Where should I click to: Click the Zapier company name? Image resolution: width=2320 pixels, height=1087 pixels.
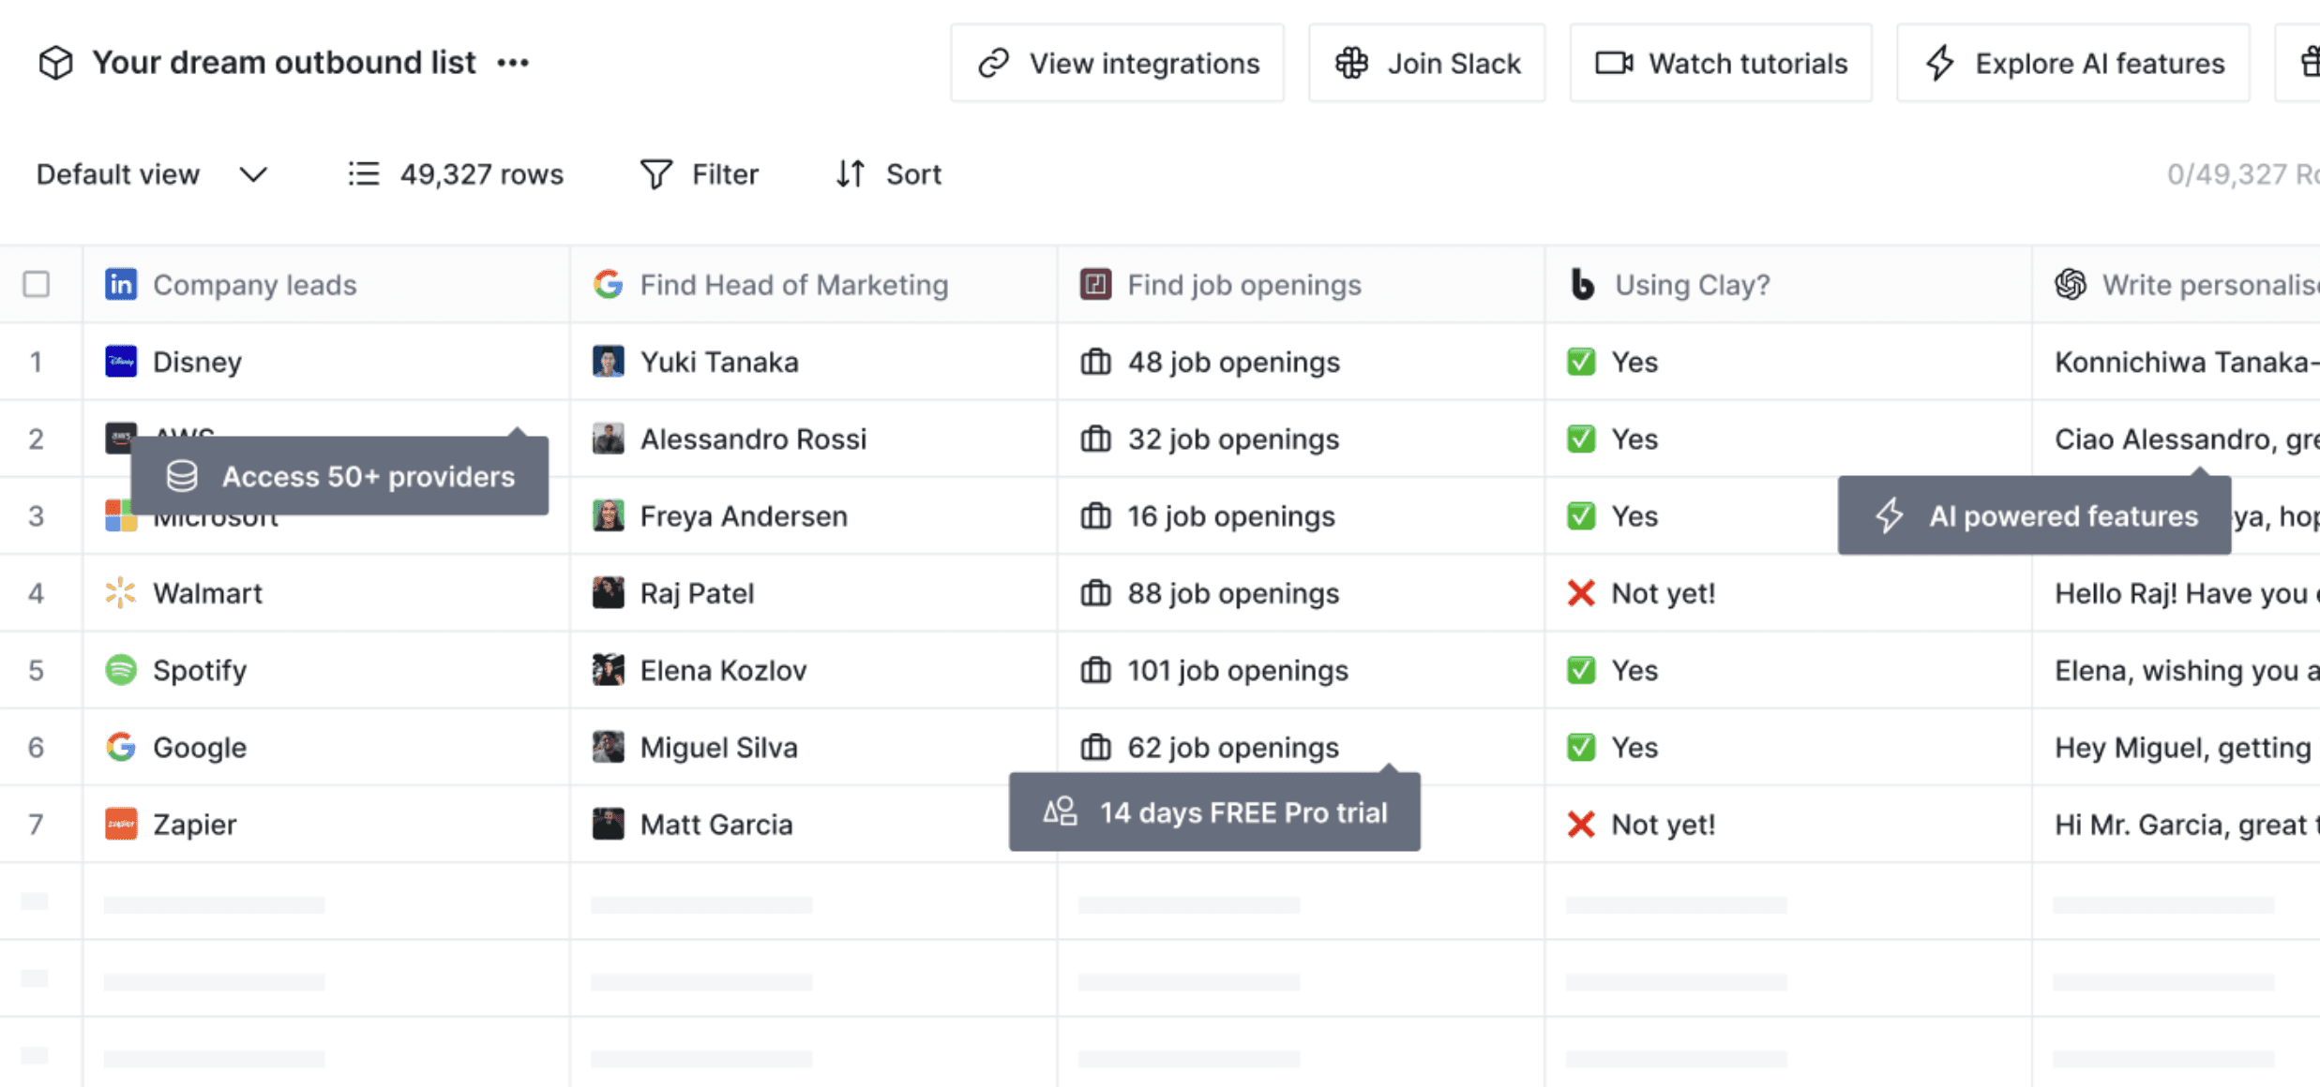tap(195, 825)
